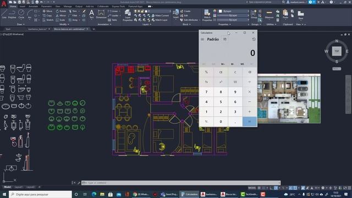Image resolution: width=352 pixels, height=198 pixels.
Task: Click the Table tool
Action: (x=112, y=20)
